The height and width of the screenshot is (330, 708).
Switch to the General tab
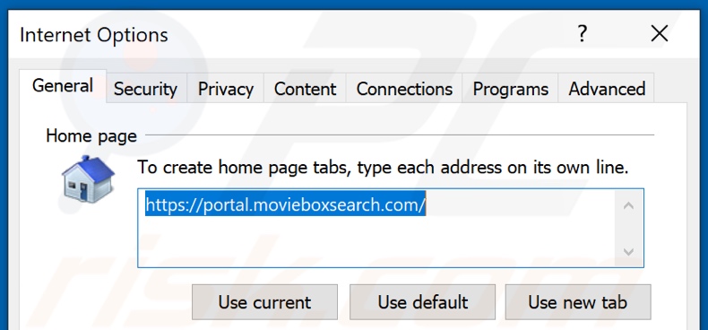(63, 86)
